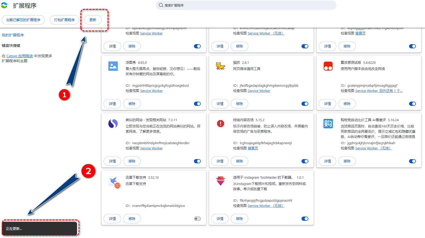The width and height of the screenshot is (425, 238).
Task: Open 详情 for 篡改猴测试版
Action: point(328,104)
